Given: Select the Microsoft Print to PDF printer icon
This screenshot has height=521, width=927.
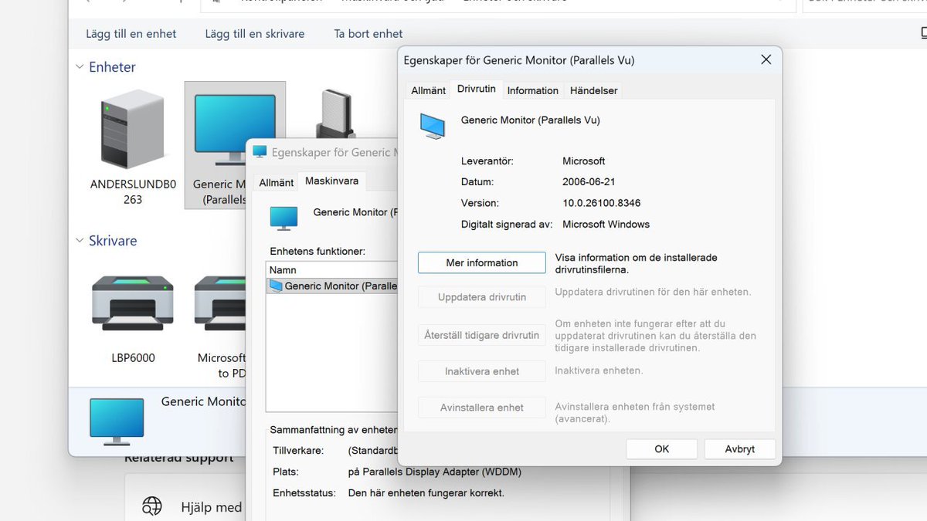Looking at the screenshot, I should coord(220,305).
